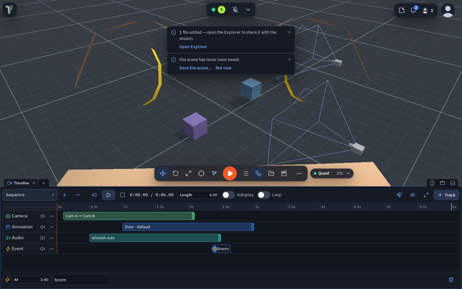Delete the selected event with trash icon

click(x=451, y=280)
